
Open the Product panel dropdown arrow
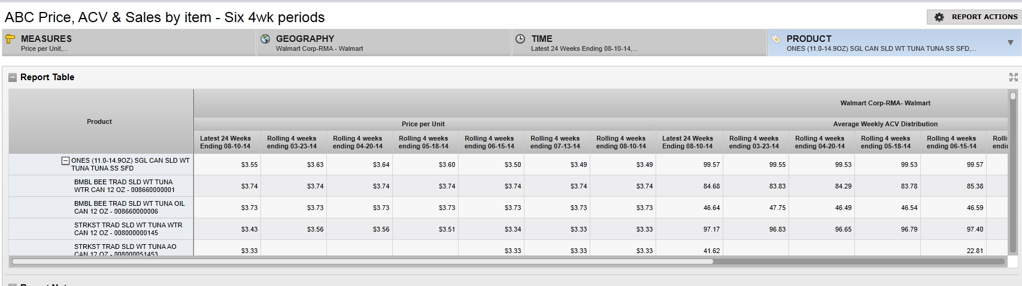click(1010, 43)
